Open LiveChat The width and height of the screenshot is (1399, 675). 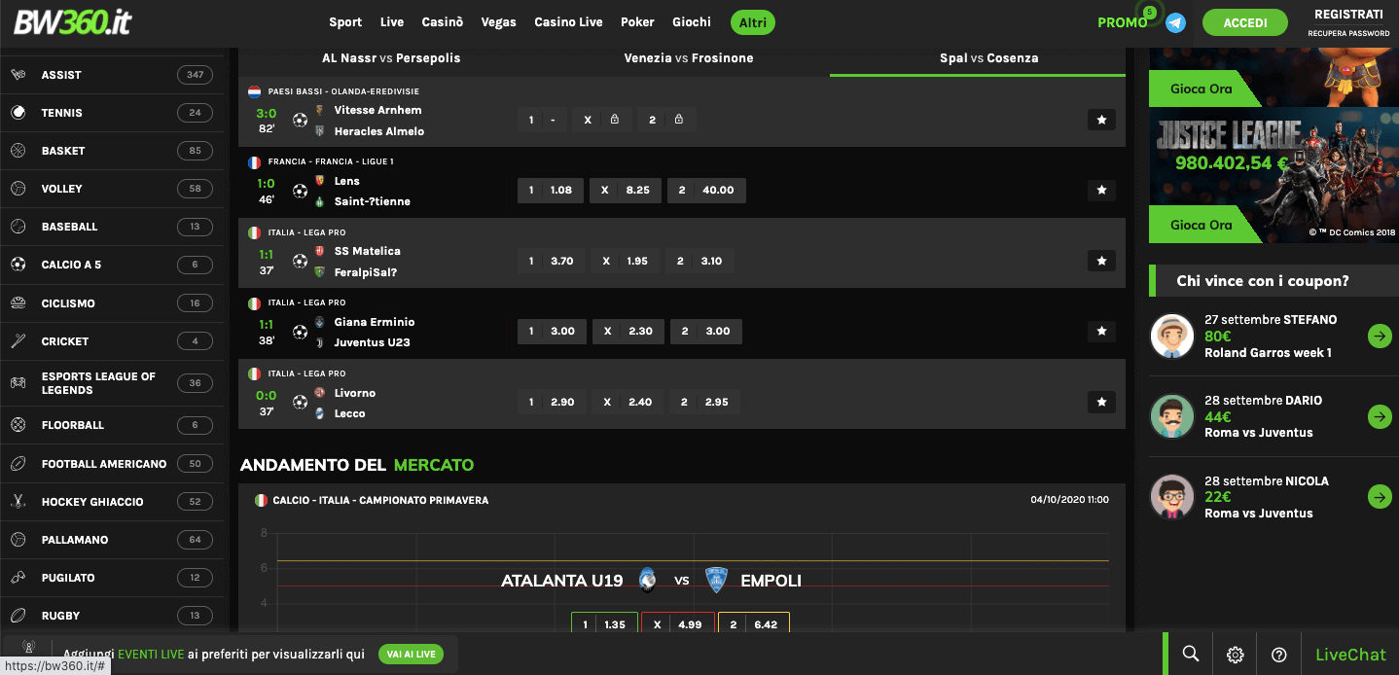click(1350, 655)
